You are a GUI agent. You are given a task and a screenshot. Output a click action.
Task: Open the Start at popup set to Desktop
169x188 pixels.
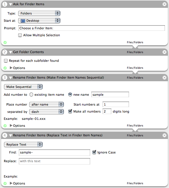39,21
